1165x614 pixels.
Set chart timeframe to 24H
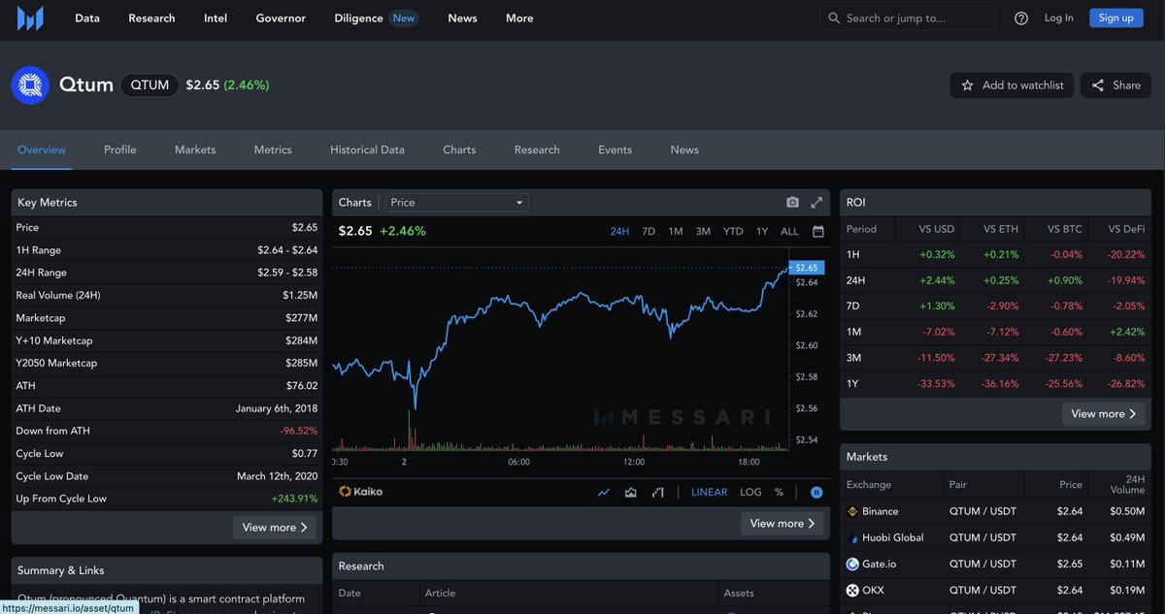[619, 231]
